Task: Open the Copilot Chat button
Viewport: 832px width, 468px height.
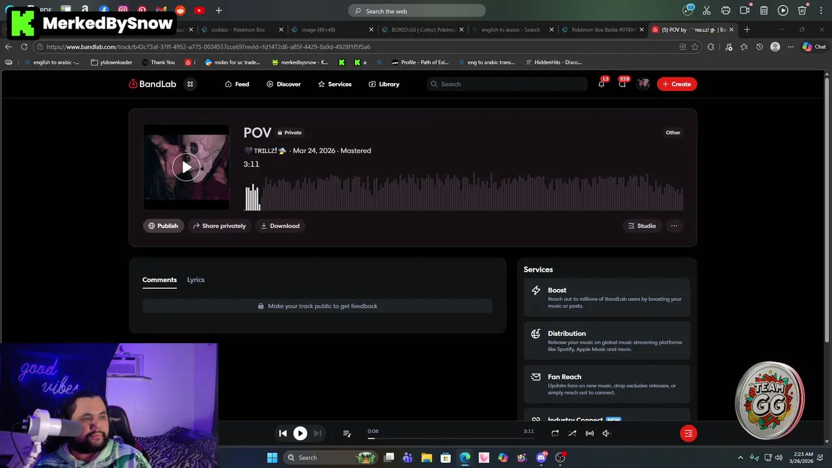Action: [x=814, y=47]
